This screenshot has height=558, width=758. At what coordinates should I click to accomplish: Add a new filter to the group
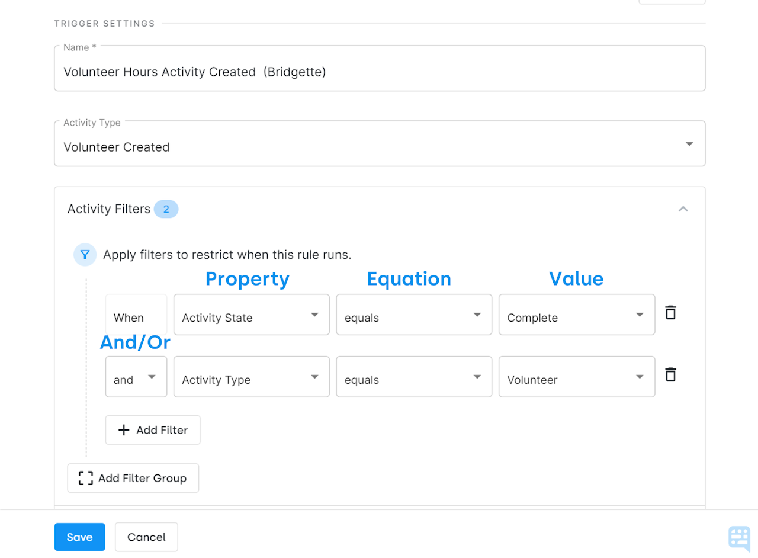[x=152, y=430]
